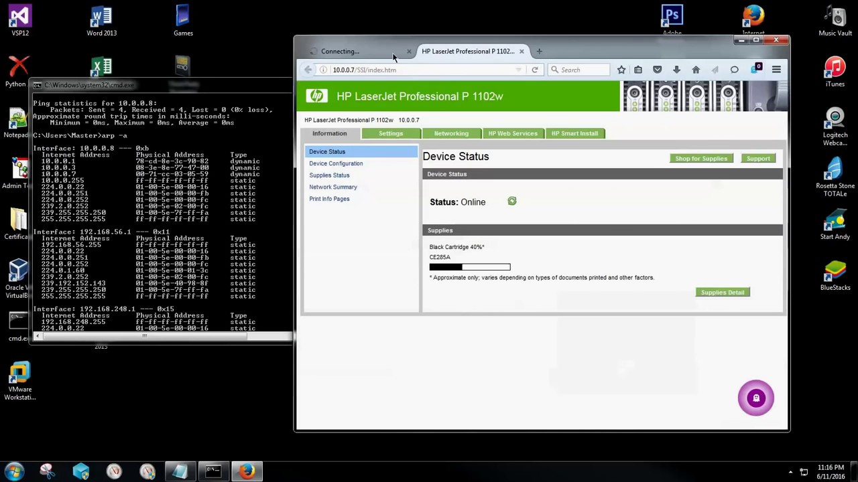Image resolution: width=858 pixels, height=482 pixels.
Task: Open the bookmarks list icon in Firefox
Action: 638,70
